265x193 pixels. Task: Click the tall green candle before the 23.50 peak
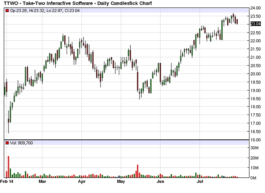222,30
